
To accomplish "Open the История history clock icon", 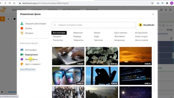I will tap(22, 33).
